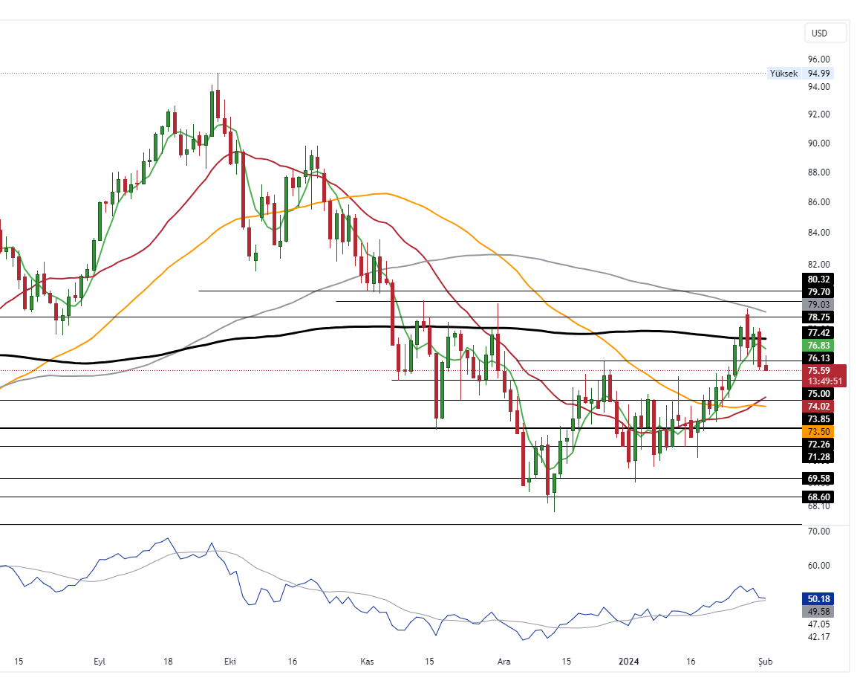Click the dark red 74.02 average label
This screenshot has height=698, width=857.
[x=818, y=406]
